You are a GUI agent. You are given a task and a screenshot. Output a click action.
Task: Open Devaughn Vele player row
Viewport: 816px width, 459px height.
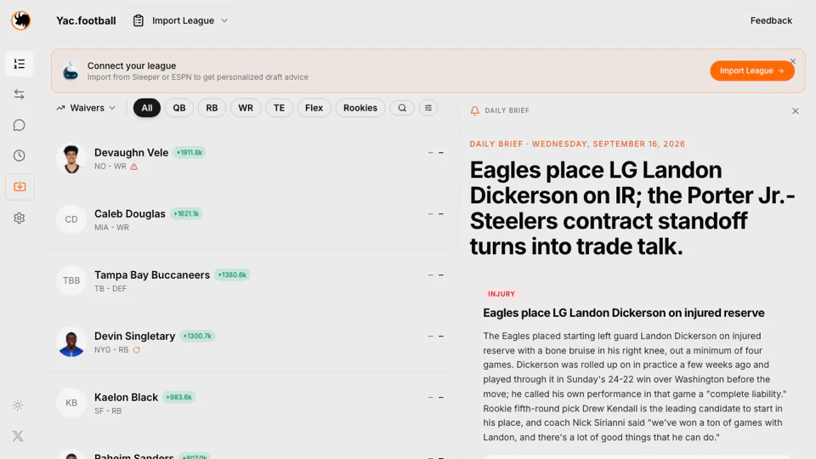pyautogui.click(x=250, y=158)
